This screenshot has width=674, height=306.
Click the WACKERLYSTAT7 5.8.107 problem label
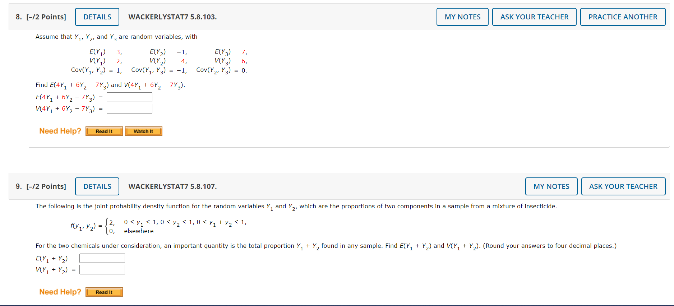point(172,186)
